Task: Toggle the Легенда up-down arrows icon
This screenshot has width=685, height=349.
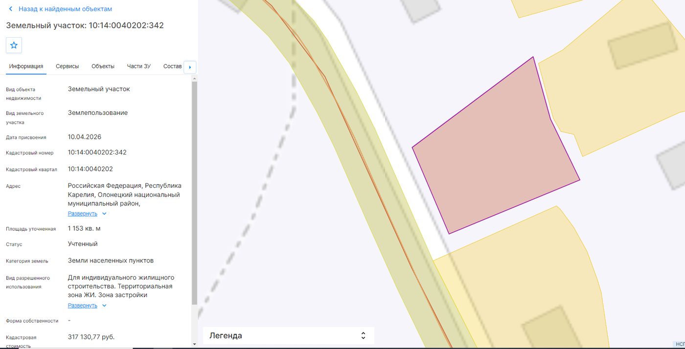Action: click(363, 336)
